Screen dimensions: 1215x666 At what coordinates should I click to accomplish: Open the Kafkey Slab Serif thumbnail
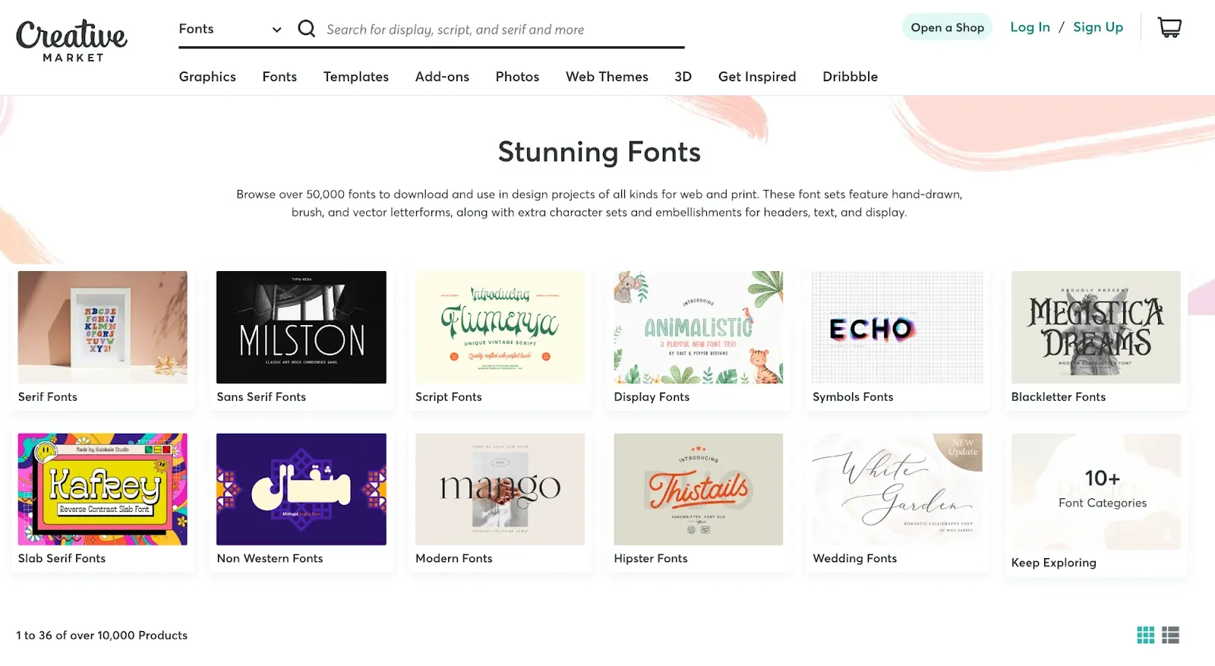(x=103, y=489)
